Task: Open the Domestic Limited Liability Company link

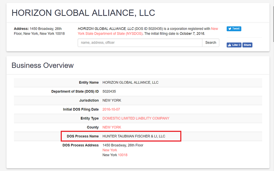Action: pyautogui.click(x=136, y=118)
